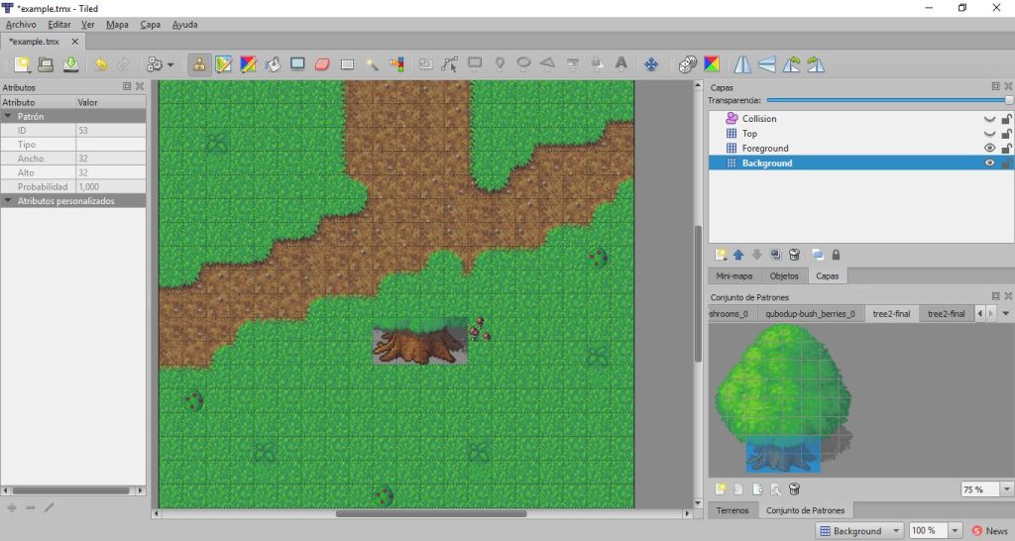The image size is (1015, 541).
Task: Open the Archivo menu
Action: tap(21, 25)
